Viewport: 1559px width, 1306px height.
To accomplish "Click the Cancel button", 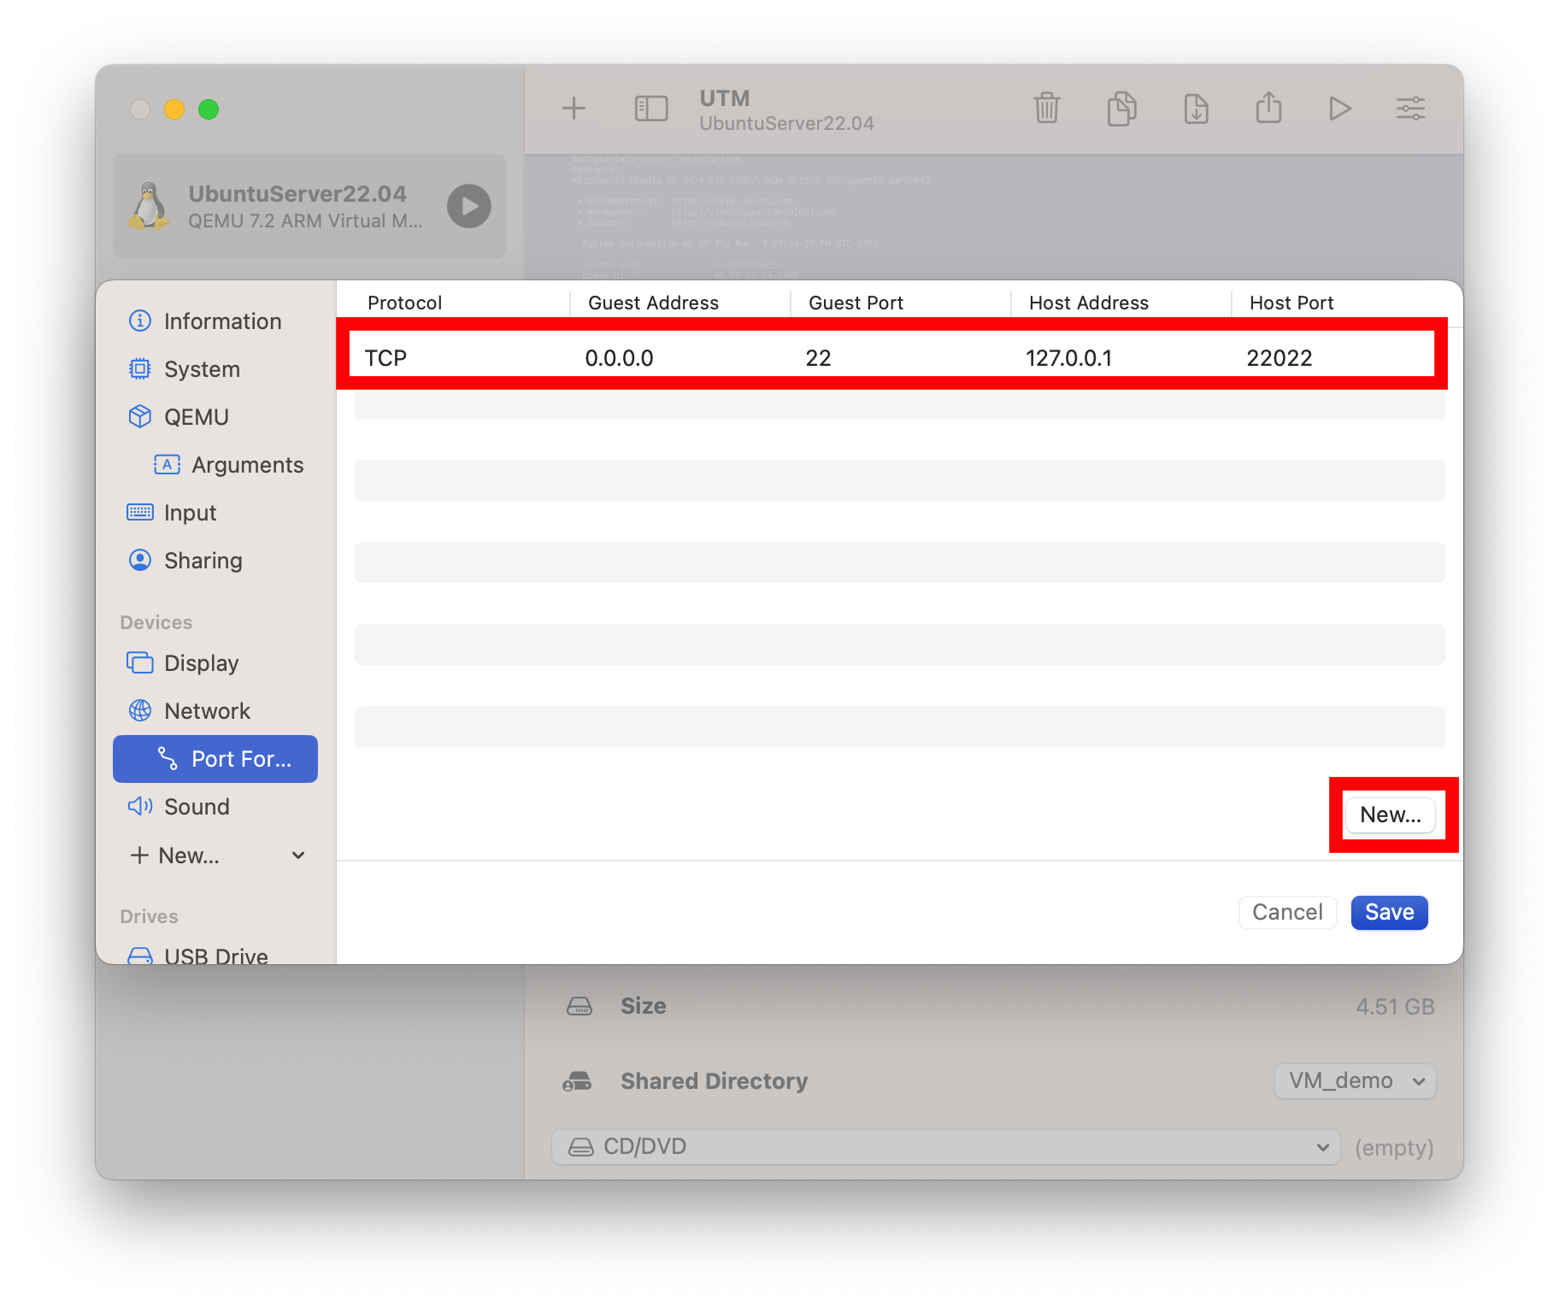I will click(x=1287, y=913).
